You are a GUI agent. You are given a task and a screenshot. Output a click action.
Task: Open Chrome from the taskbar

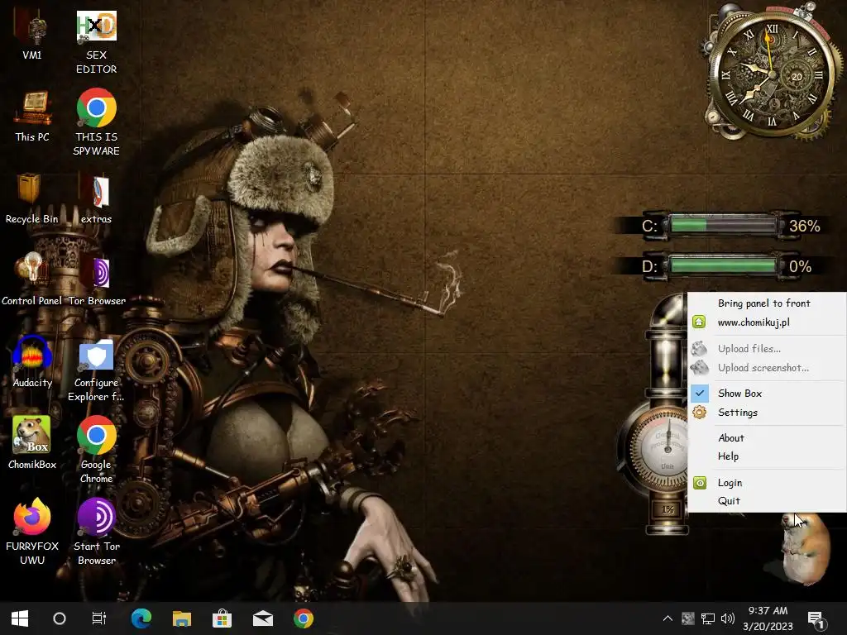pos(304,618)
